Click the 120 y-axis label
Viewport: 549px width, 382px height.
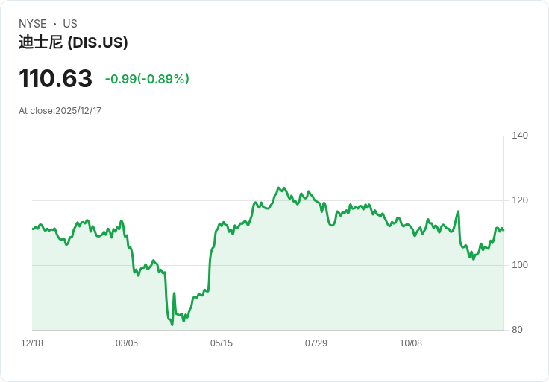[520, 200]
